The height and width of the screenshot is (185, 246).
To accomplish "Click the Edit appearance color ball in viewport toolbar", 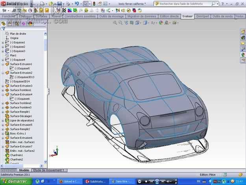I will [161, 23].
